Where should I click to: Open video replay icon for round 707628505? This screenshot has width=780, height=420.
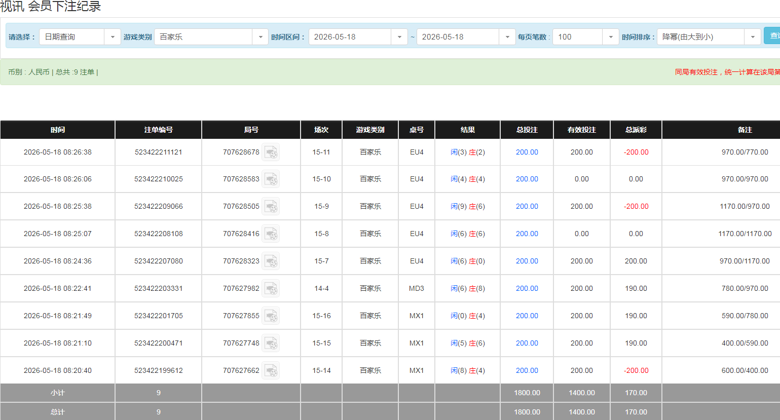click(x=271, y=206)
